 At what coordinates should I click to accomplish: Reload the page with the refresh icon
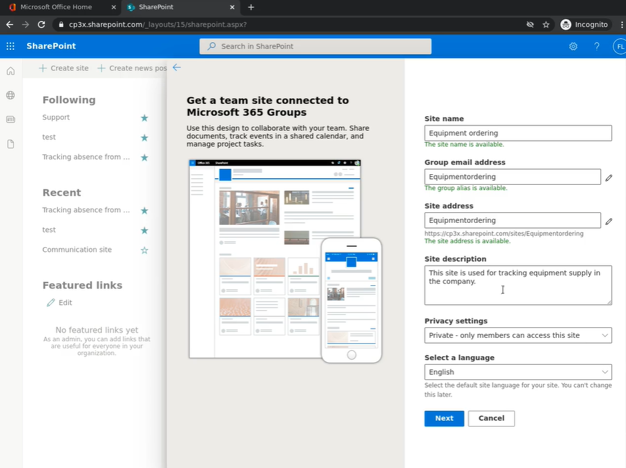[41, 24]
